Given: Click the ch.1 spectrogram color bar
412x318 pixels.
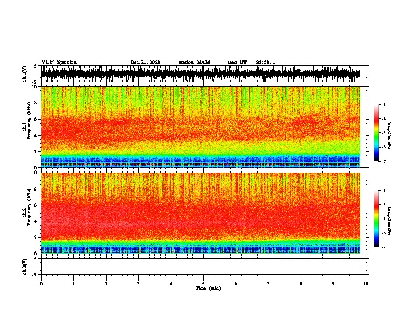Looking at the screenshot, I should pyautogui.click(x=376, y=133).
